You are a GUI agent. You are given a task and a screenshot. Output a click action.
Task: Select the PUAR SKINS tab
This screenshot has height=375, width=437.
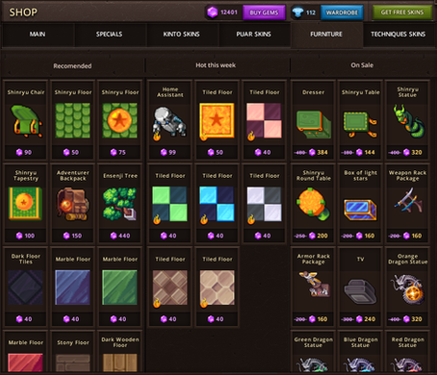click(x=253, y=35)
